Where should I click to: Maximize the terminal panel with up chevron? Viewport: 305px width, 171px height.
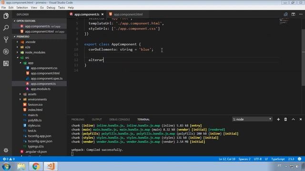293,119
